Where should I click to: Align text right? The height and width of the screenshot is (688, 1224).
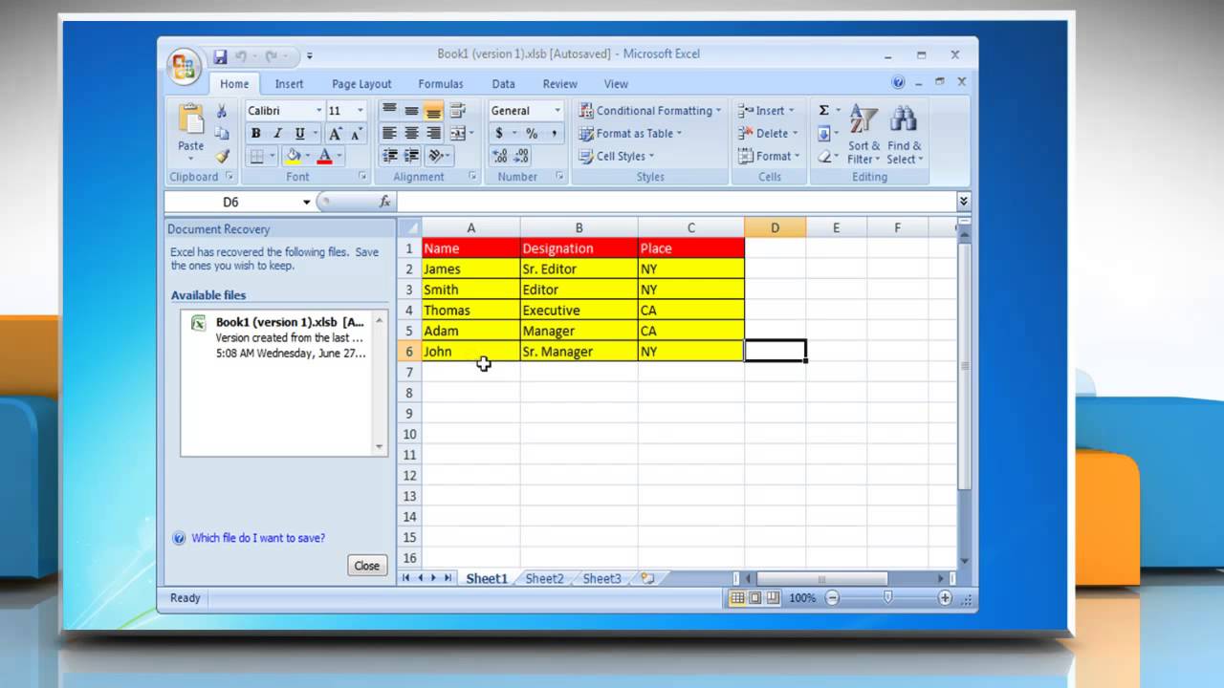pos(433,134)
